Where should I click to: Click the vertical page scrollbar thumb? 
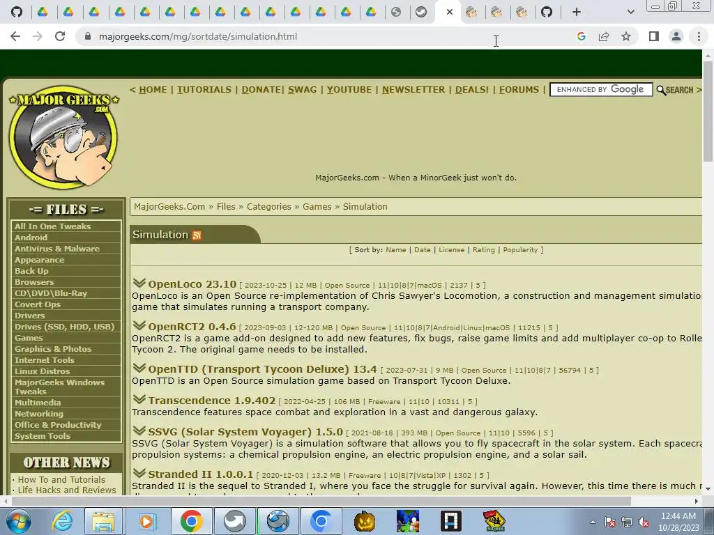pos(708,111)
